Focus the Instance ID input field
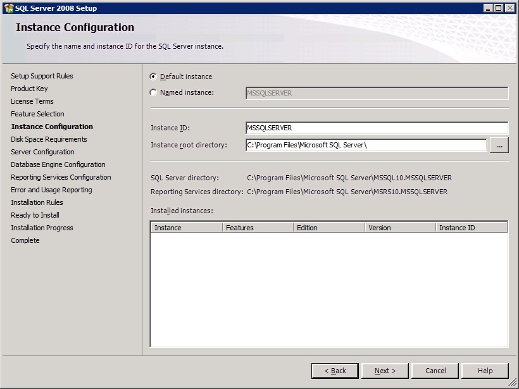Image resolution: width=519 pixels, height=389 pixels. coord(377,128)
